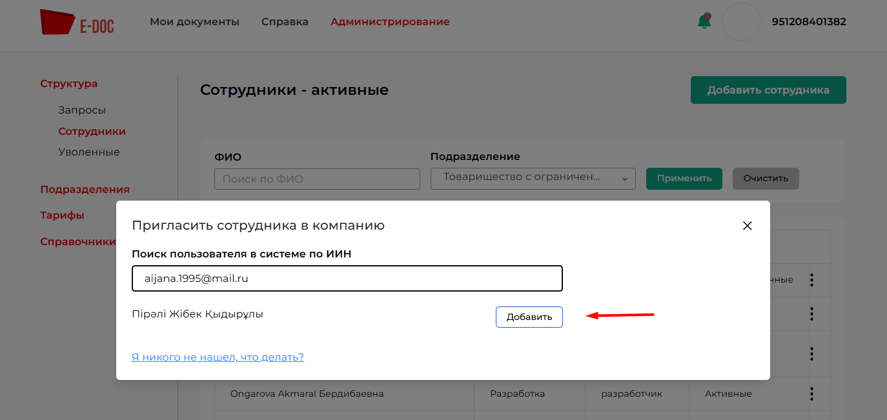Go to the Администрирование section
This screenshot has width=887, height=420.
coord(390,22)
